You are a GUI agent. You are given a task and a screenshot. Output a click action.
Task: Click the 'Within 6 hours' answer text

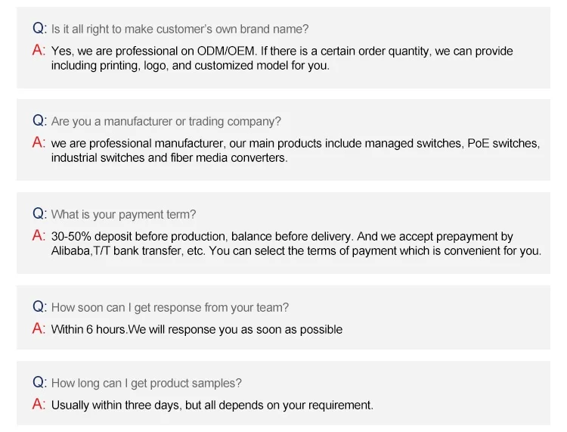(x=197, y=329)
